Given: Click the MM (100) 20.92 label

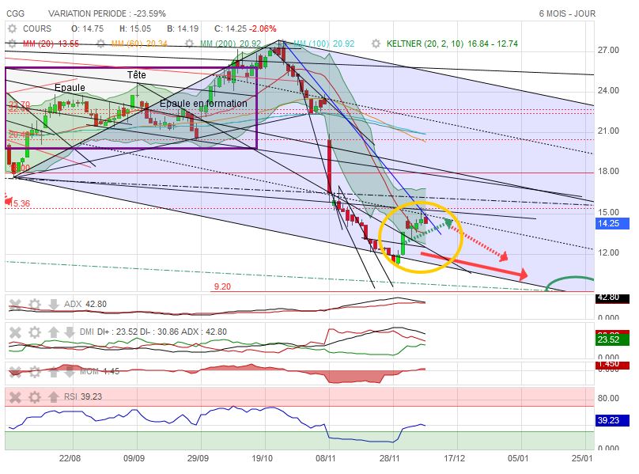Looking at the screenshot, I should [x=324, y=44].
